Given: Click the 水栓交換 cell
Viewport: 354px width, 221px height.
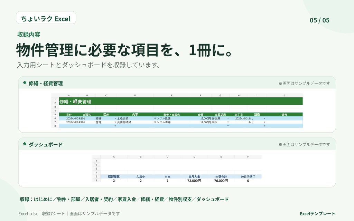Looking at the screenshot, I should [x=135, y=118].
